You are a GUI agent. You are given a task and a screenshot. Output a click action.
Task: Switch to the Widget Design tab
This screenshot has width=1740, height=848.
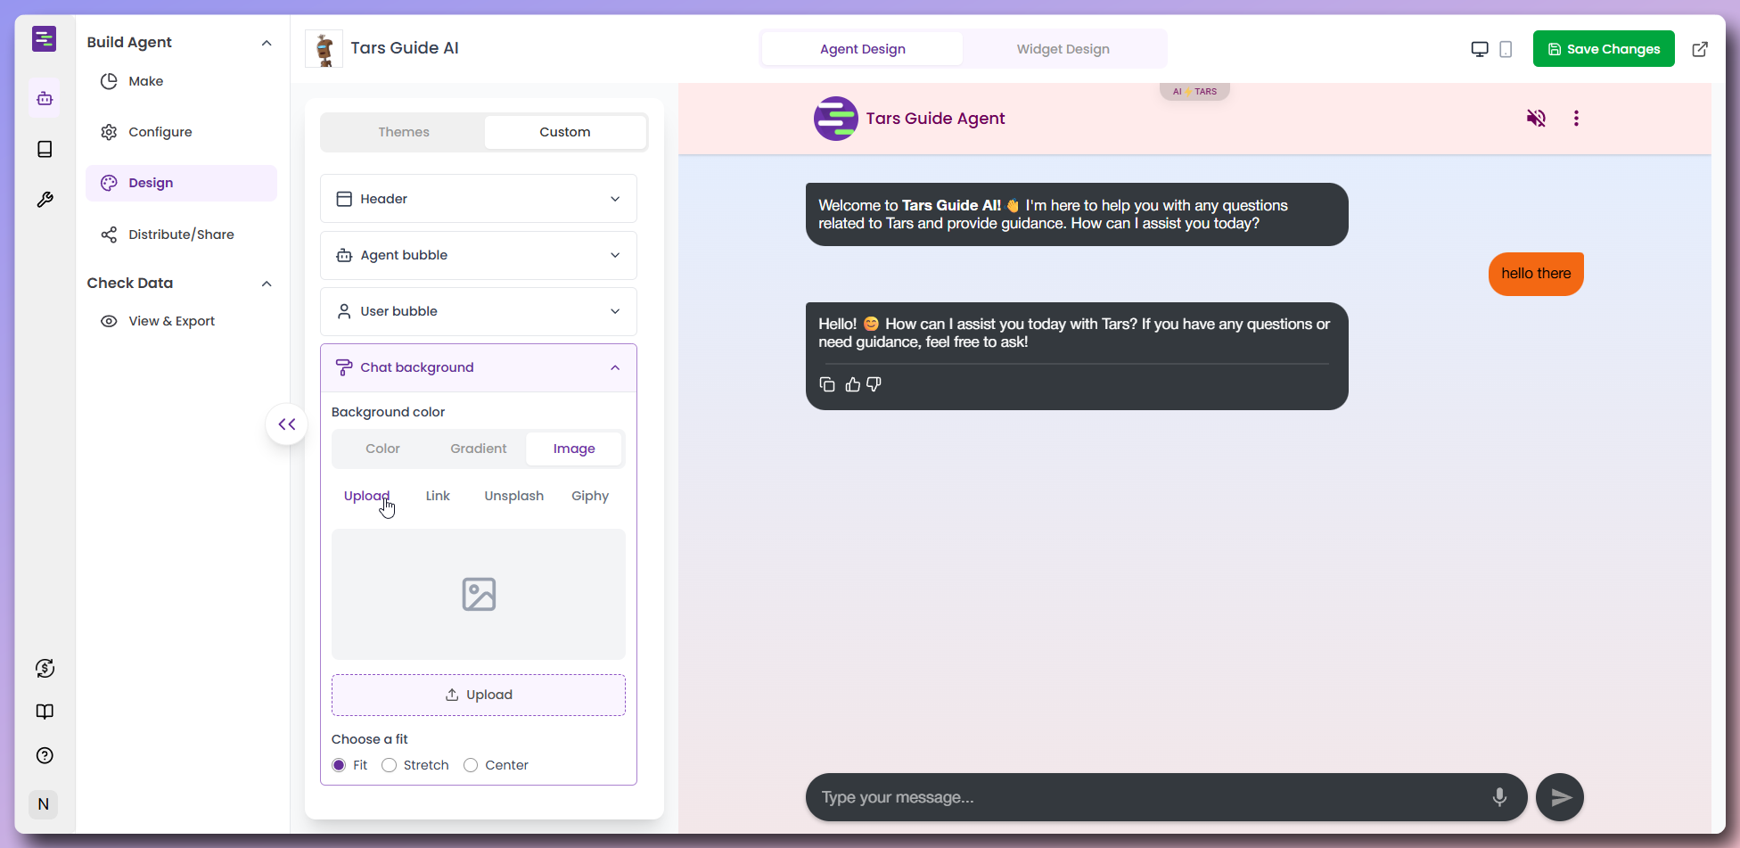(1062, 49)
